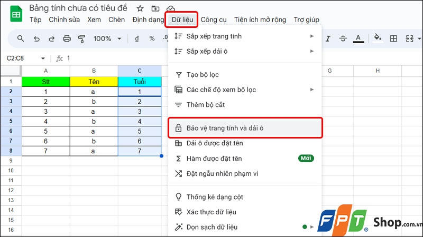Format as currency đ
Image resolution: width=423 pixels, height=237 pixels.
pos(137,39)
